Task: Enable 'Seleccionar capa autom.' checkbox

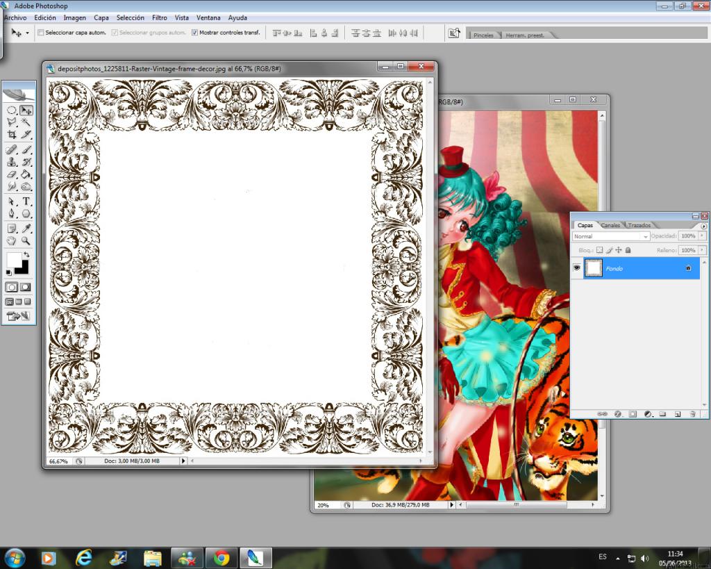Action: coord(41,33)
